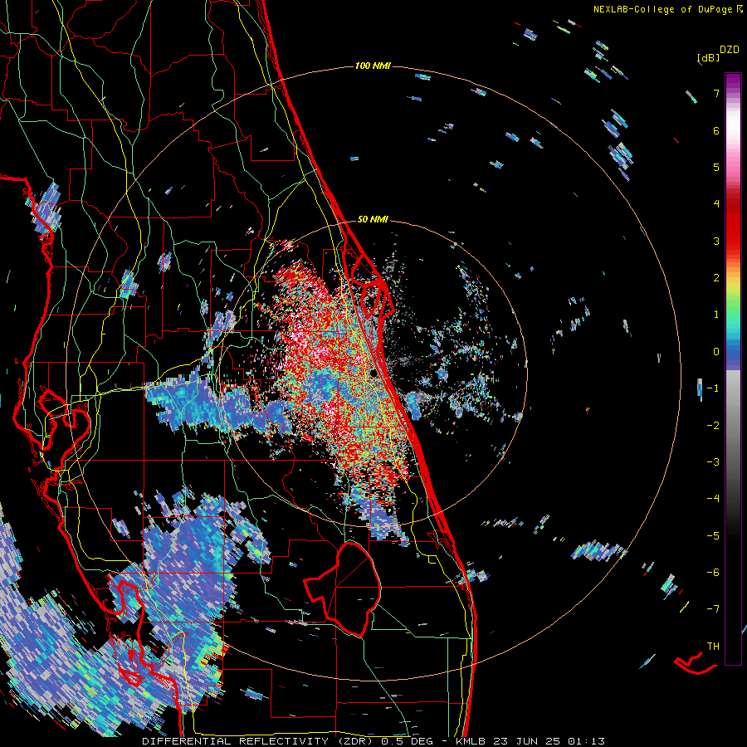The image size is (747, 747).
Task: Click the -7 tick label on the color scale
Action: pyautogui.click(x=713, y=609)
